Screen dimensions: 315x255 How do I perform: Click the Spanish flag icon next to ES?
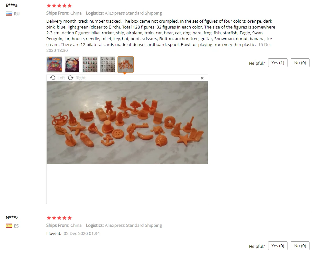tap(9, 226)
